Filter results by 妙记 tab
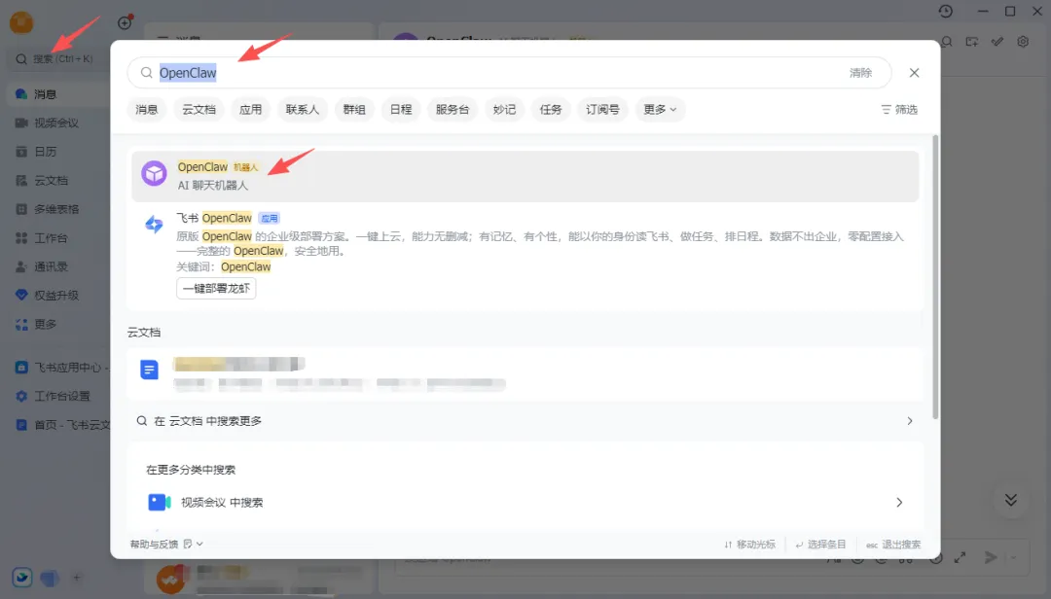The width and height of the screenshot is (1051, 599). click(505, 109)
